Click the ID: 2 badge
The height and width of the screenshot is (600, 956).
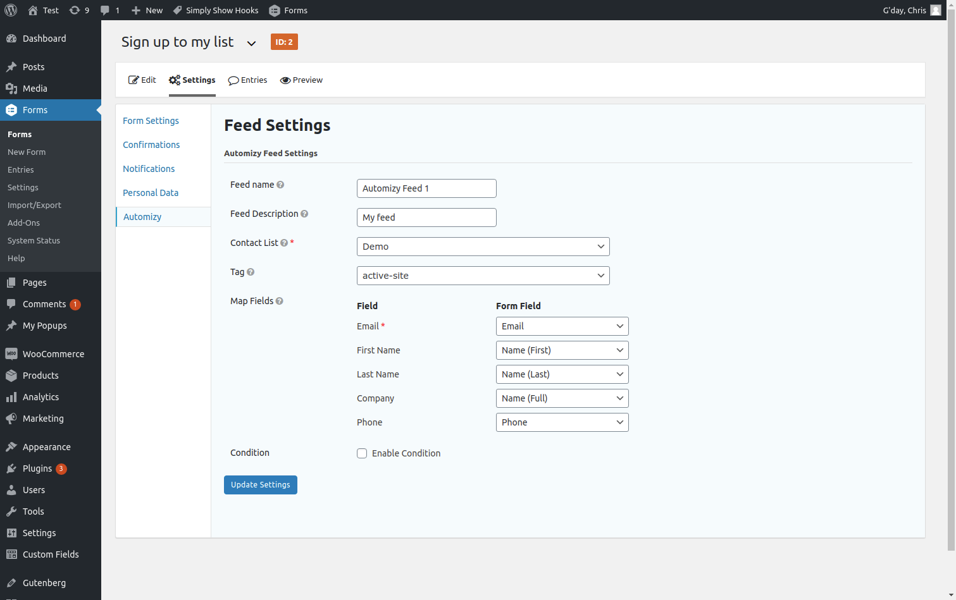[x=284, y=42]
